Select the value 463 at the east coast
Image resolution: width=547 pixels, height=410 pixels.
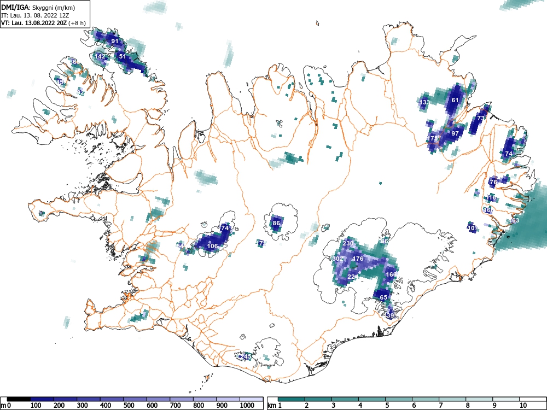(x=514, y=220)
